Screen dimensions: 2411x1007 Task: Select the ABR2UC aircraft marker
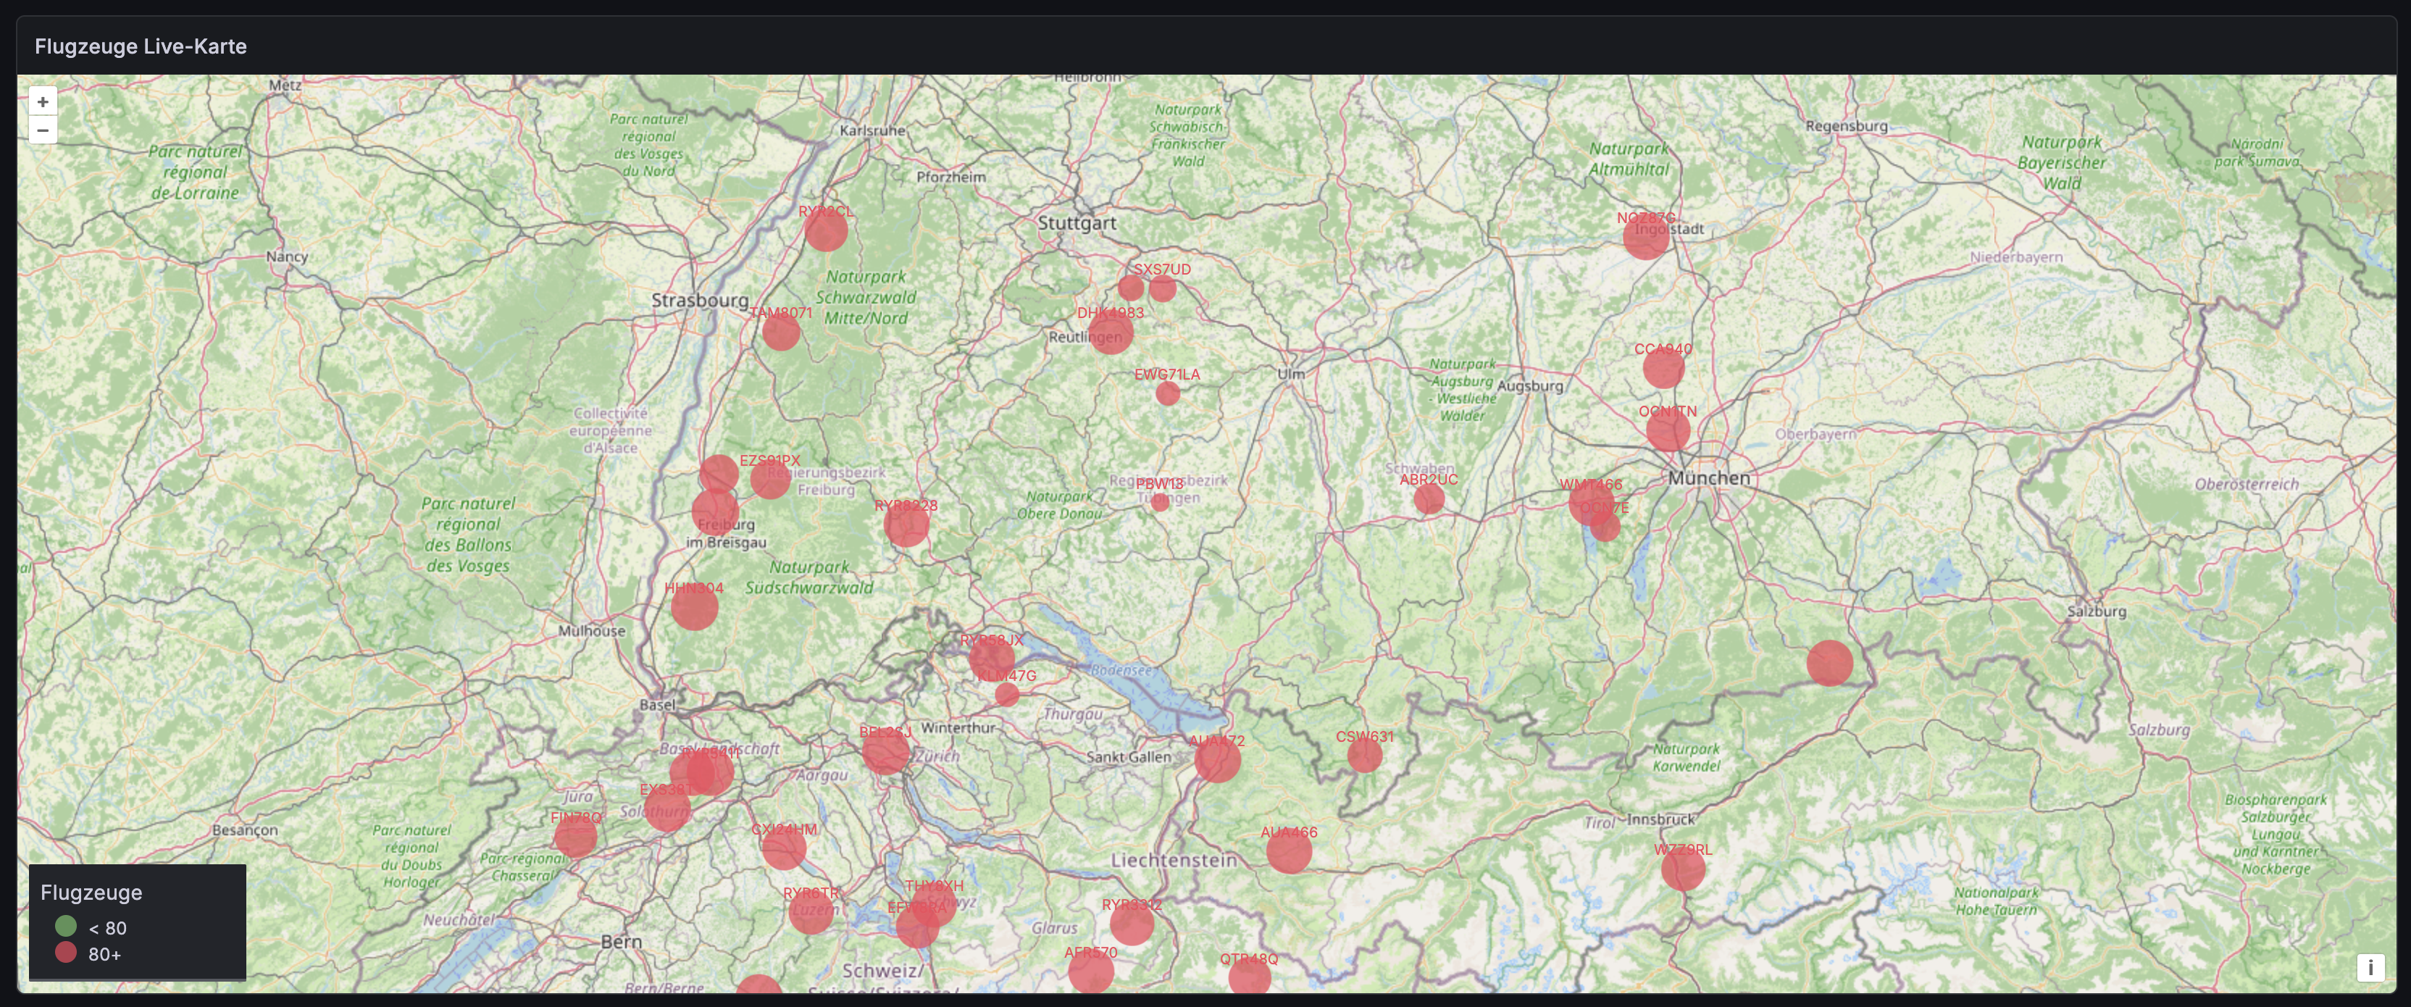point(1428,499)
